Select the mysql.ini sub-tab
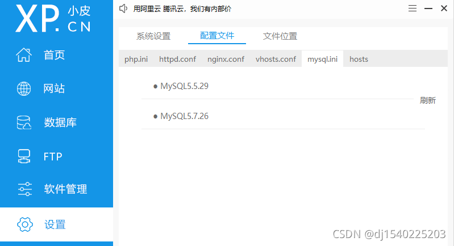This screenshot has width=454, height=246. click(x=322, y=59)
